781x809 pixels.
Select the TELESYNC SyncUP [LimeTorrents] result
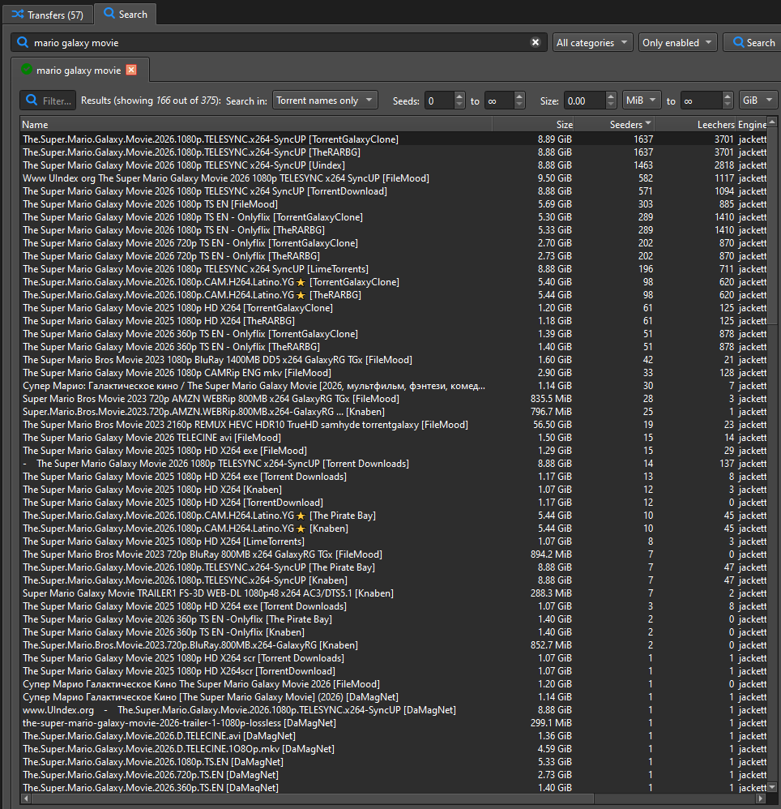(394, 269)
